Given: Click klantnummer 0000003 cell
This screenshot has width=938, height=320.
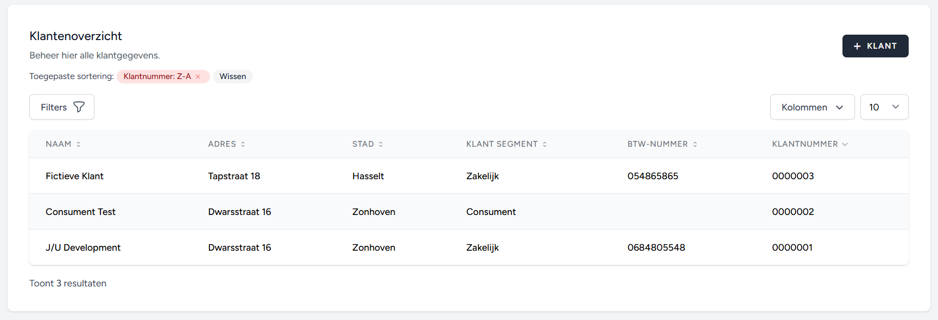Looking at the screenshot, I should [793, 176].
